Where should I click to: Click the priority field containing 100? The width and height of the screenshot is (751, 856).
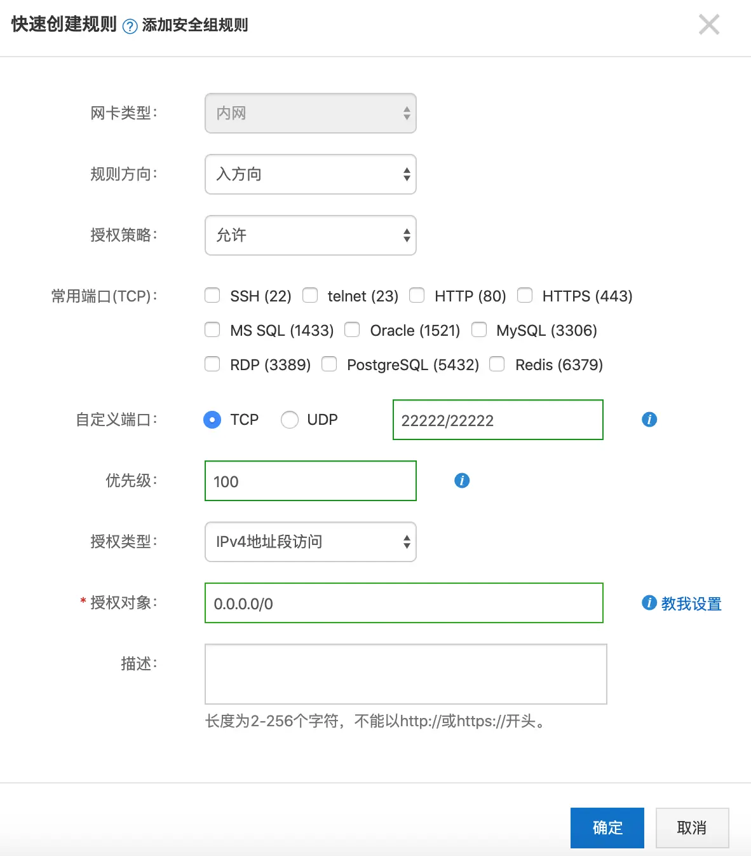point(311,481)
